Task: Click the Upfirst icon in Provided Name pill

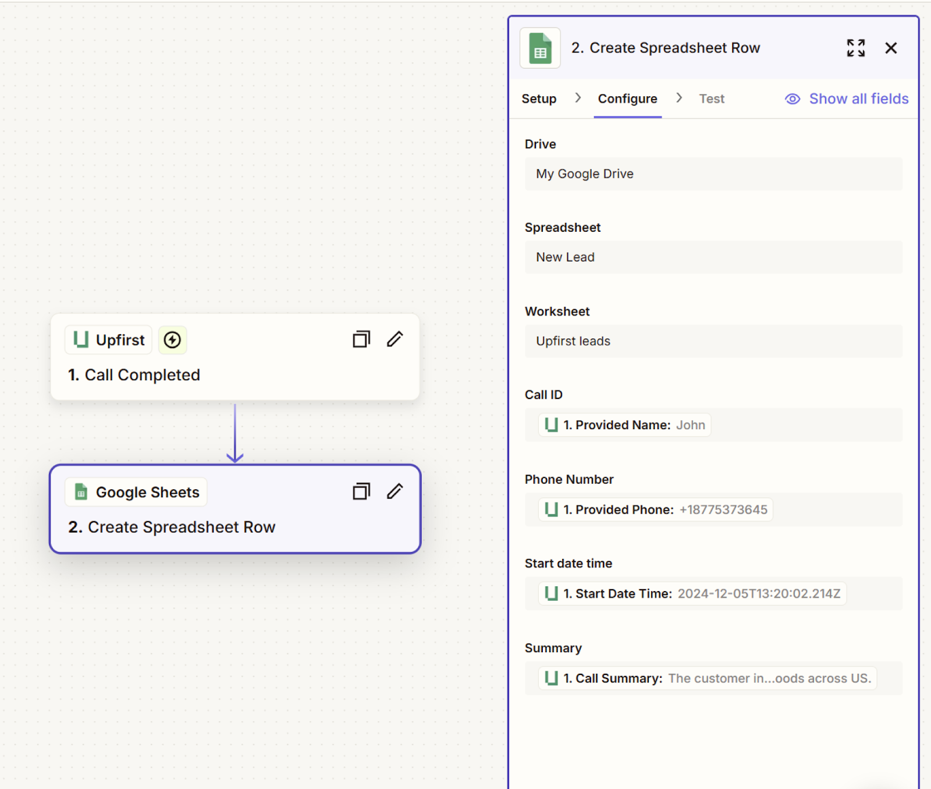Action: (551, 425)
